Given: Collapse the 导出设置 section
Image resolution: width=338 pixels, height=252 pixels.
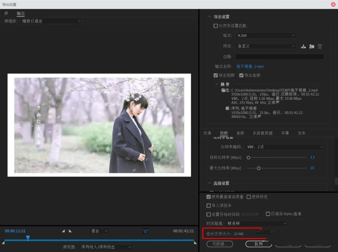Looking at the screenshot, I should [x=209, y=17].
